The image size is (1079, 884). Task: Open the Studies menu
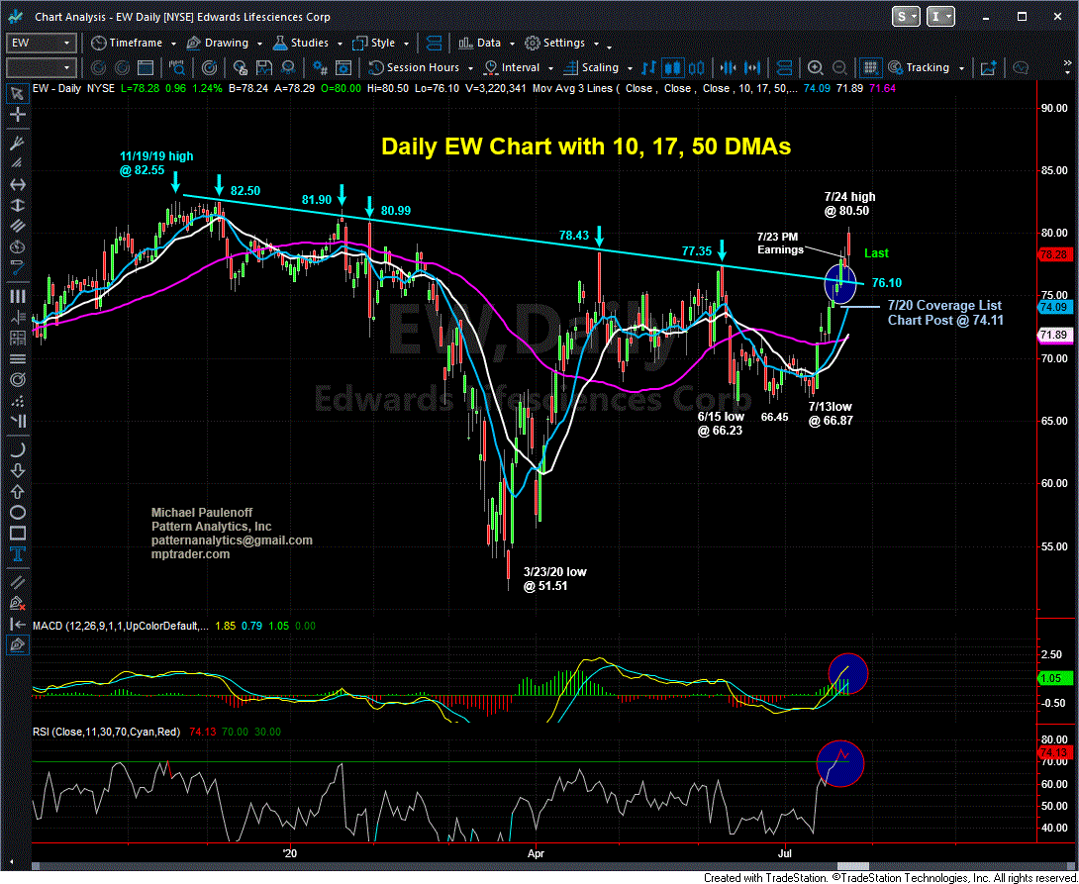[x=306, y=43]
